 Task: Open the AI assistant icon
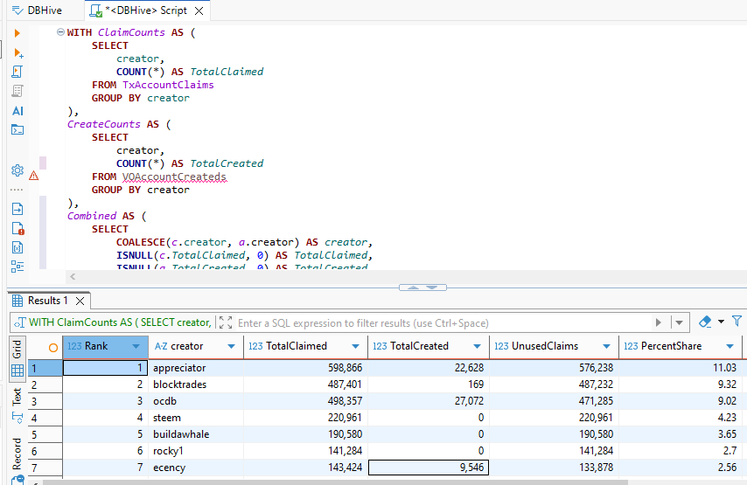pos(17,111)
